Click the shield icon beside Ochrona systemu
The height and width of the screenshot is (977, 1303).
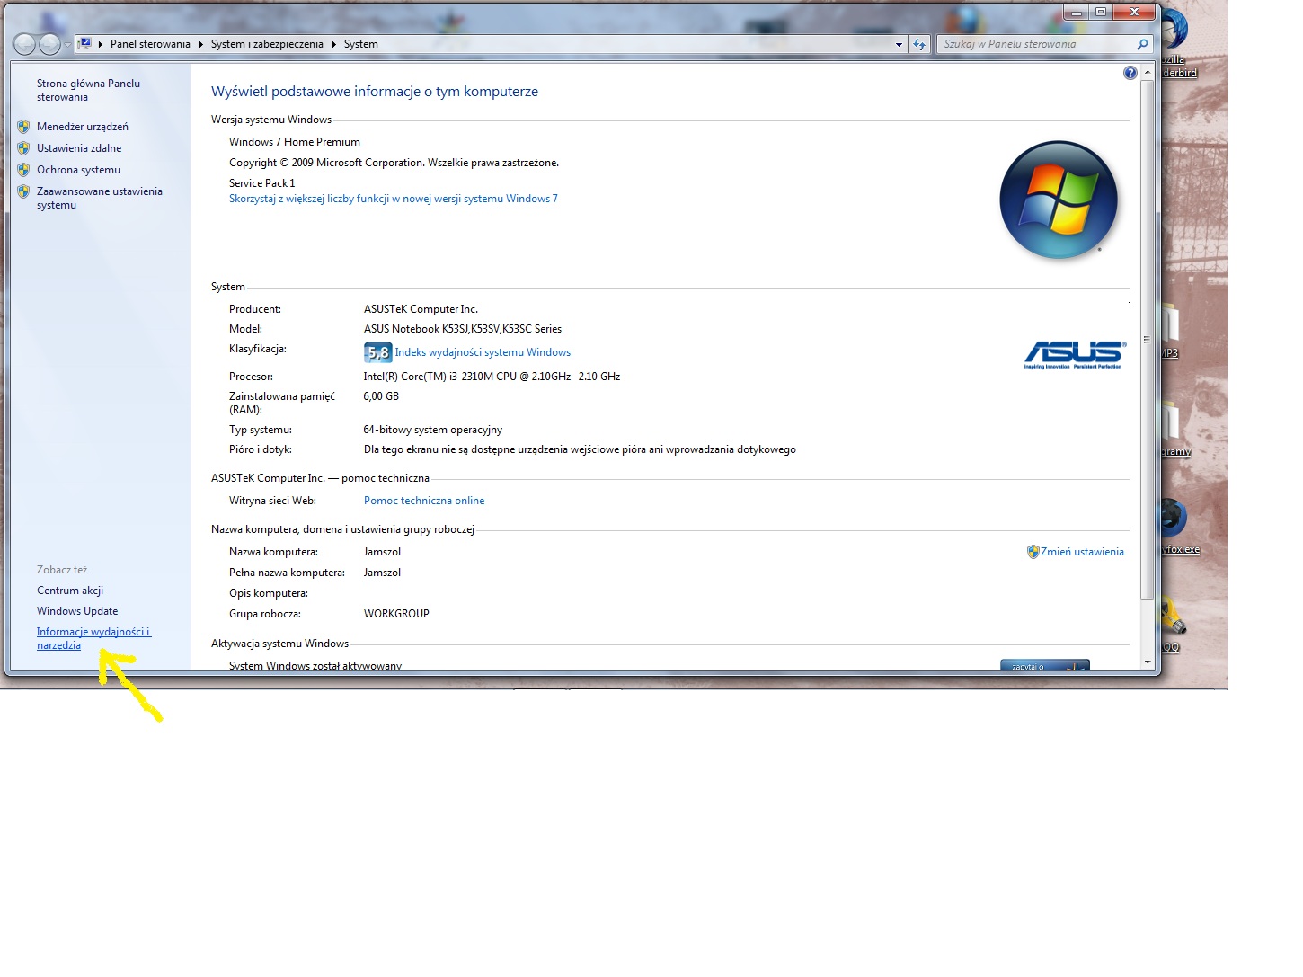click(x=23, y=170)
